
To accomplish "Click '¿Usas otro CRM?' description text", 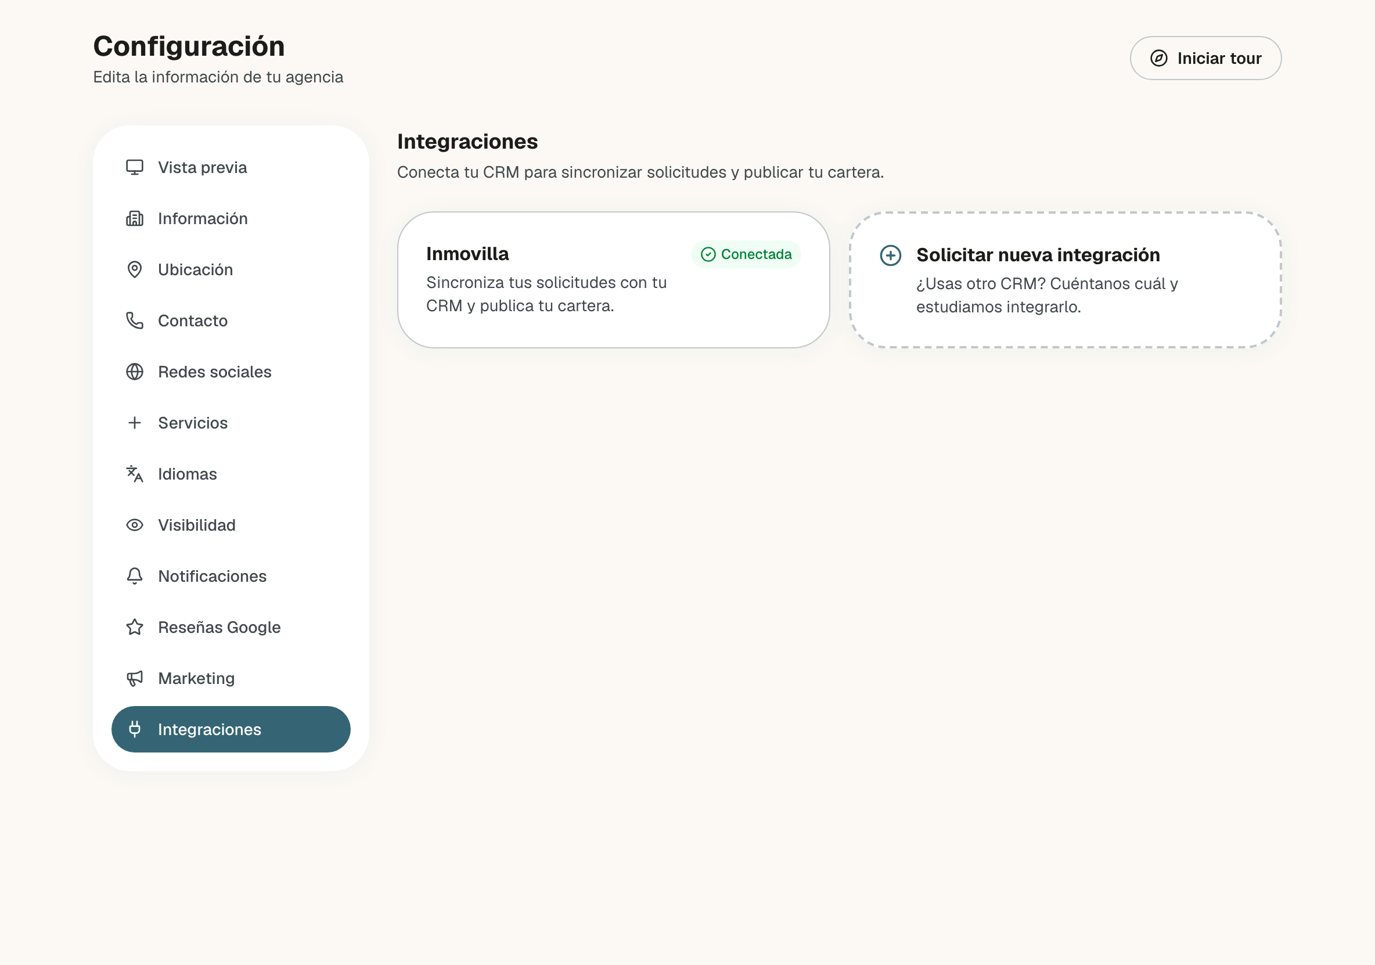I will point(1047,296).
